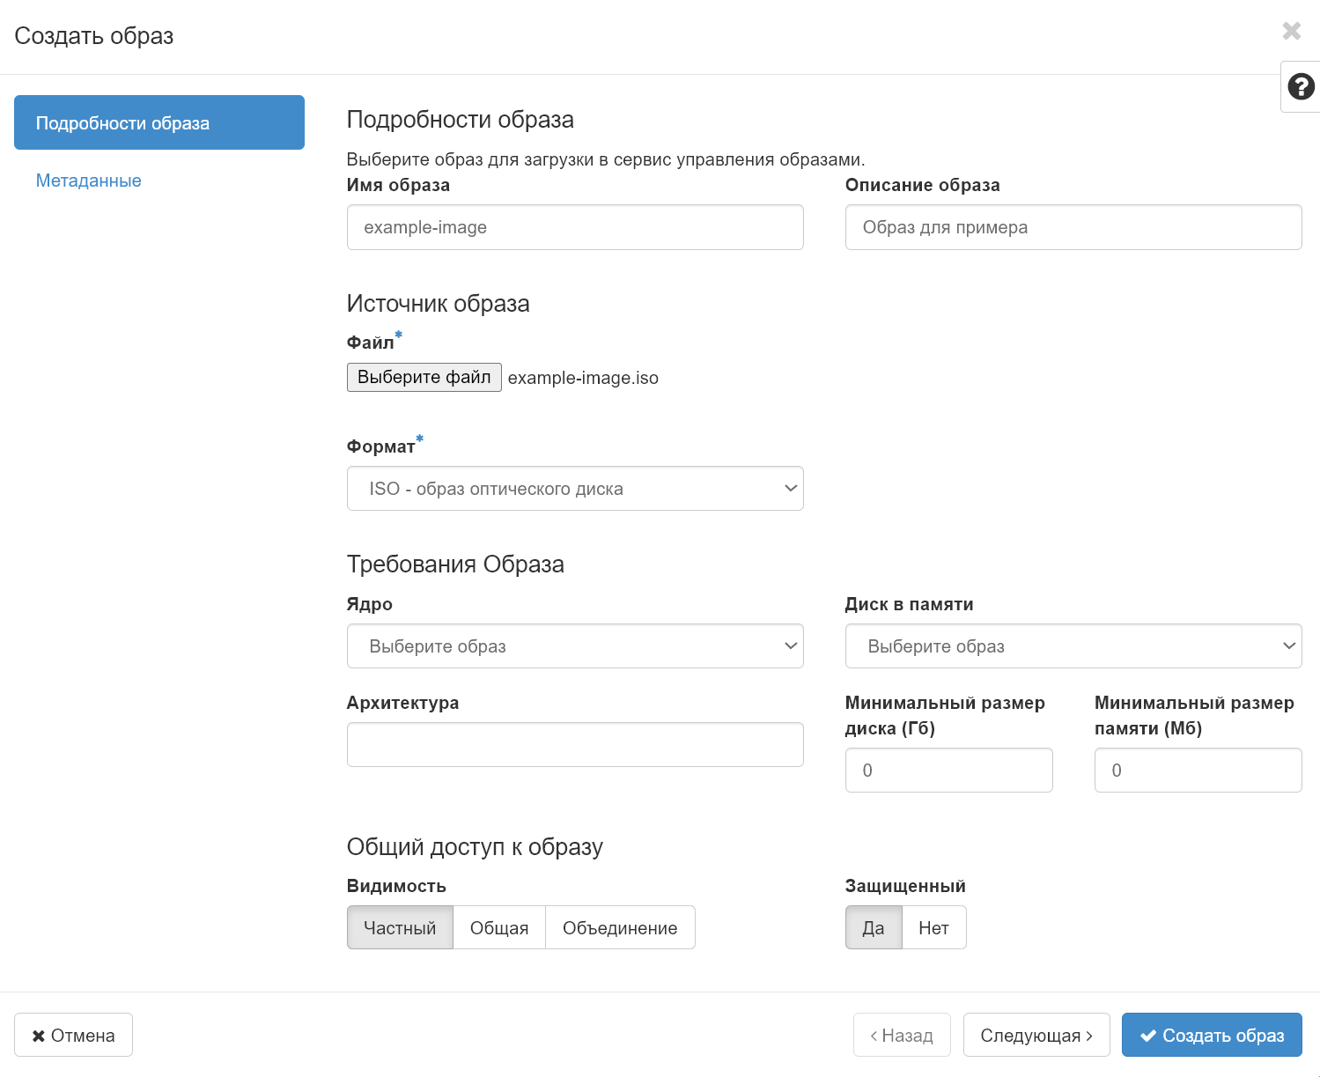The height and width of the screenshot is (1077, 1320).
Task: Switch to the Метаданные tab
Action: click(x=88, y=181)
